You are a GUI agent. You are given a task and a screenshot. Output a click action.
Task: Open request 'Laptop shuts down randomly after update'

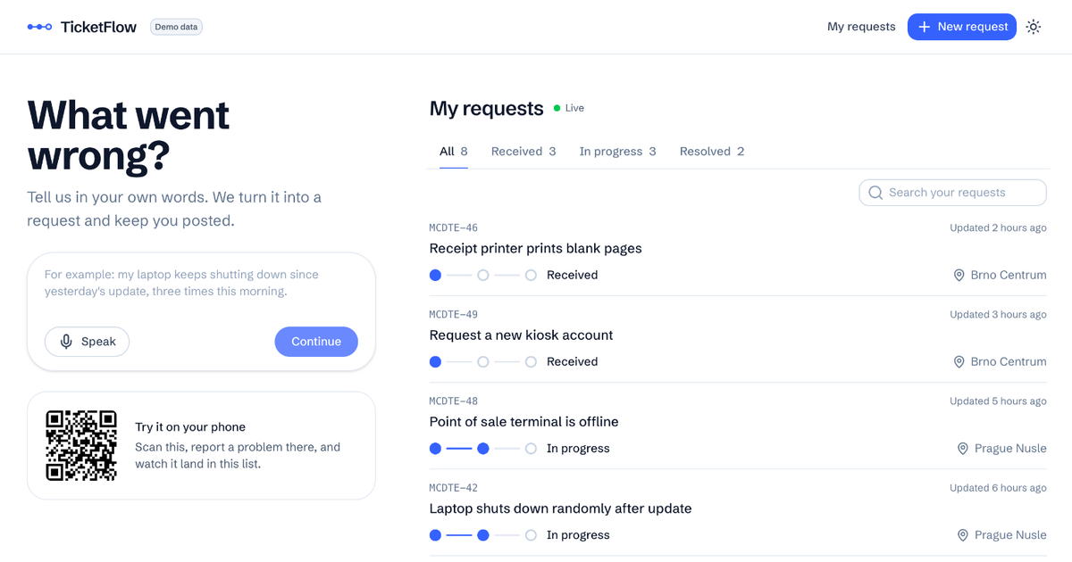[x=561, y=508]
